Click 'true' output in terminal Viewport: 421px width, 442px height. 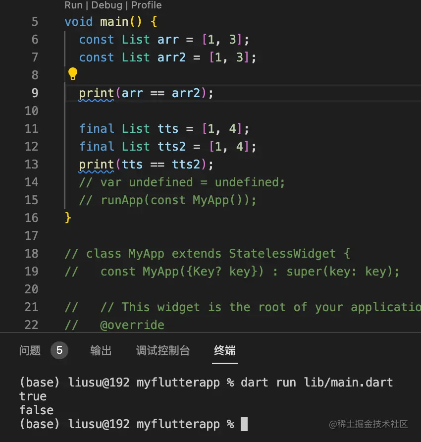[33, 396]
